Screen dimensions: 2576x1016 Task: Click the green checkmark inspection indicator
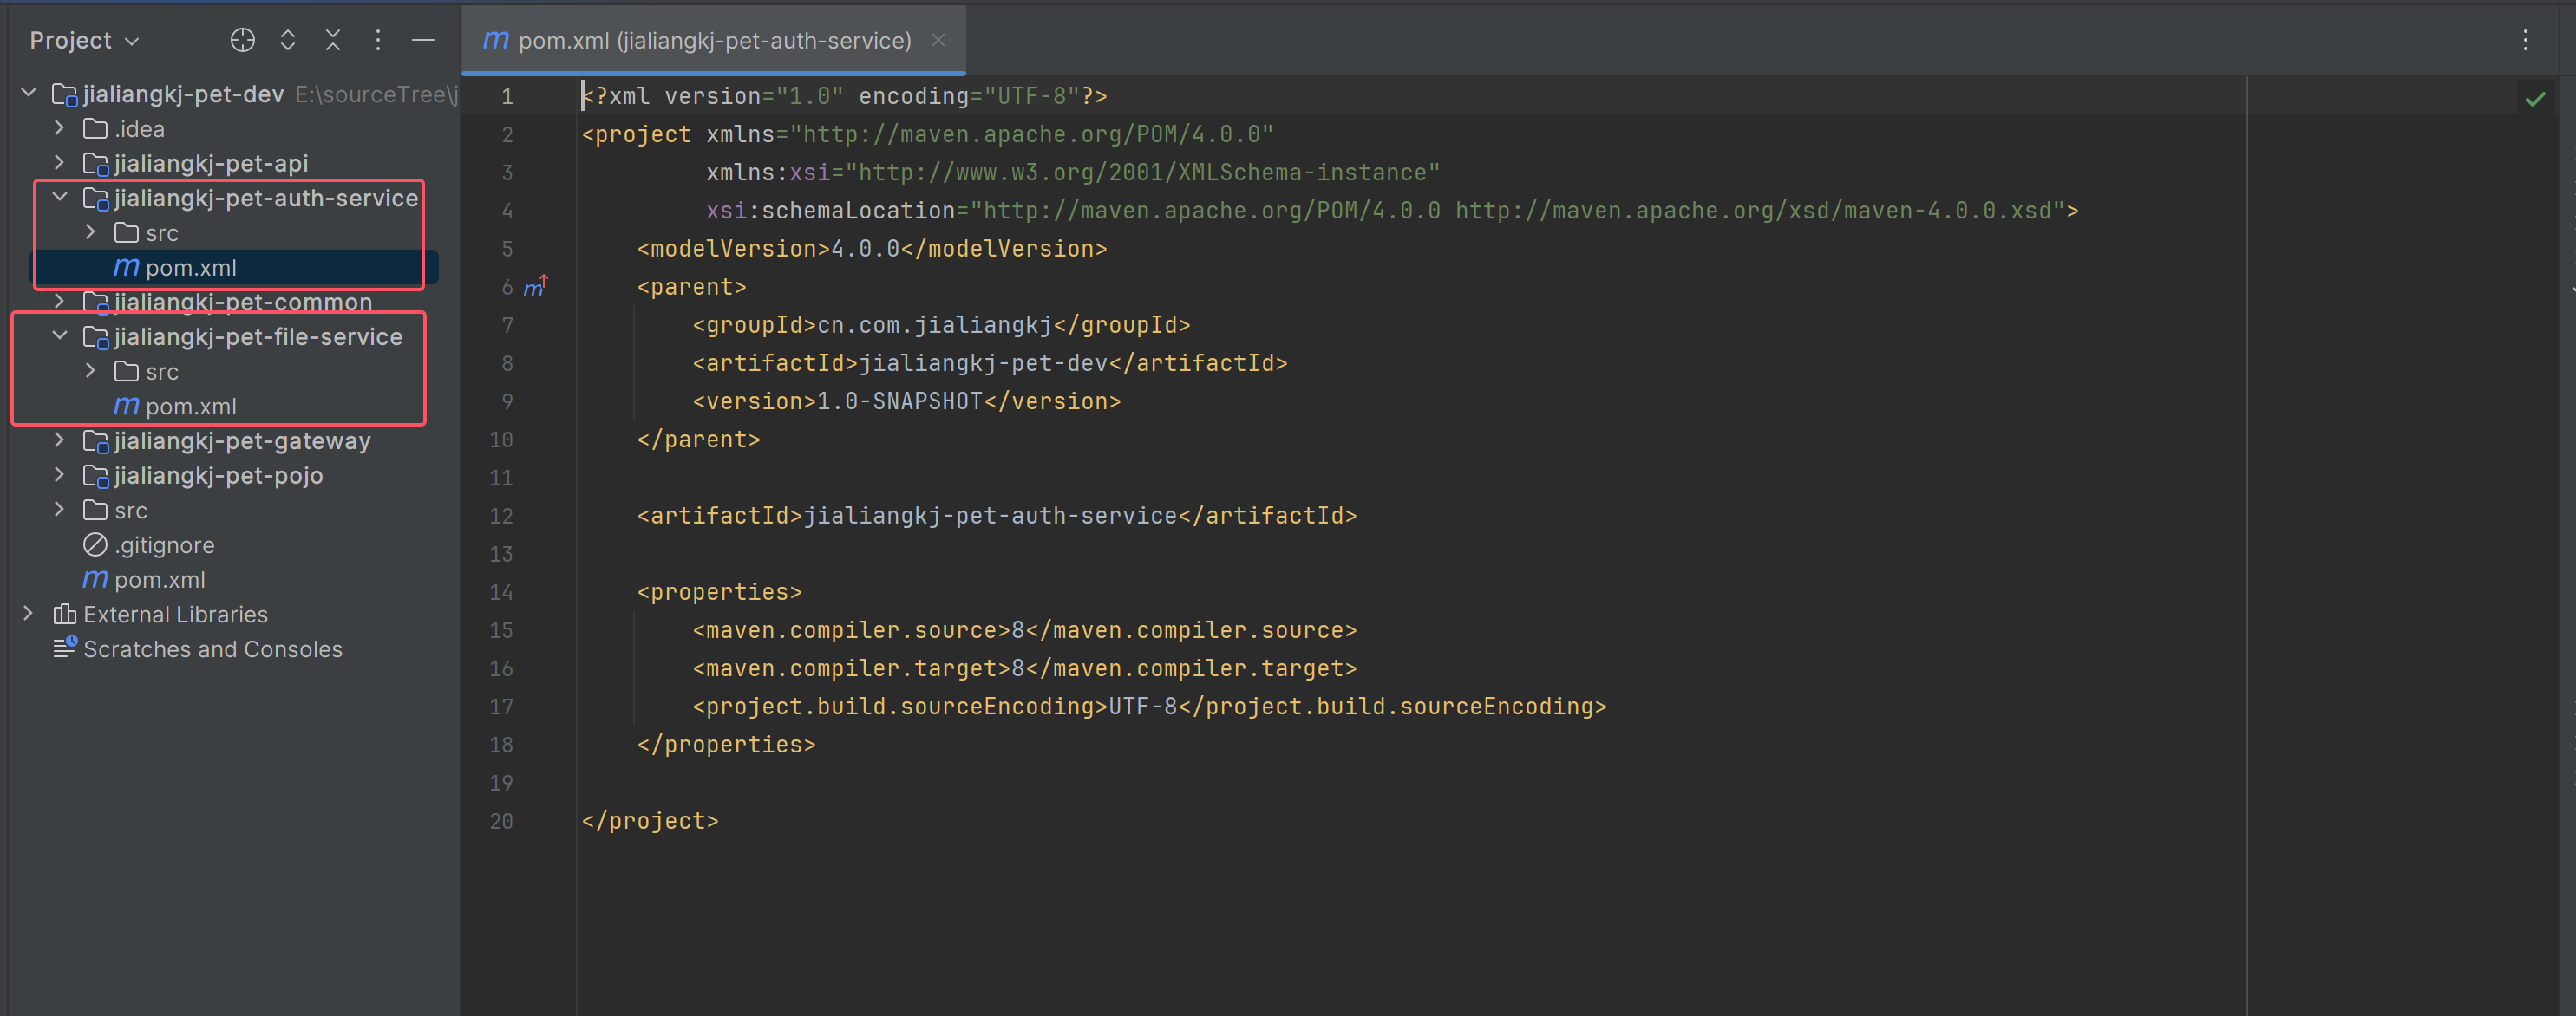pos(2535,98)
